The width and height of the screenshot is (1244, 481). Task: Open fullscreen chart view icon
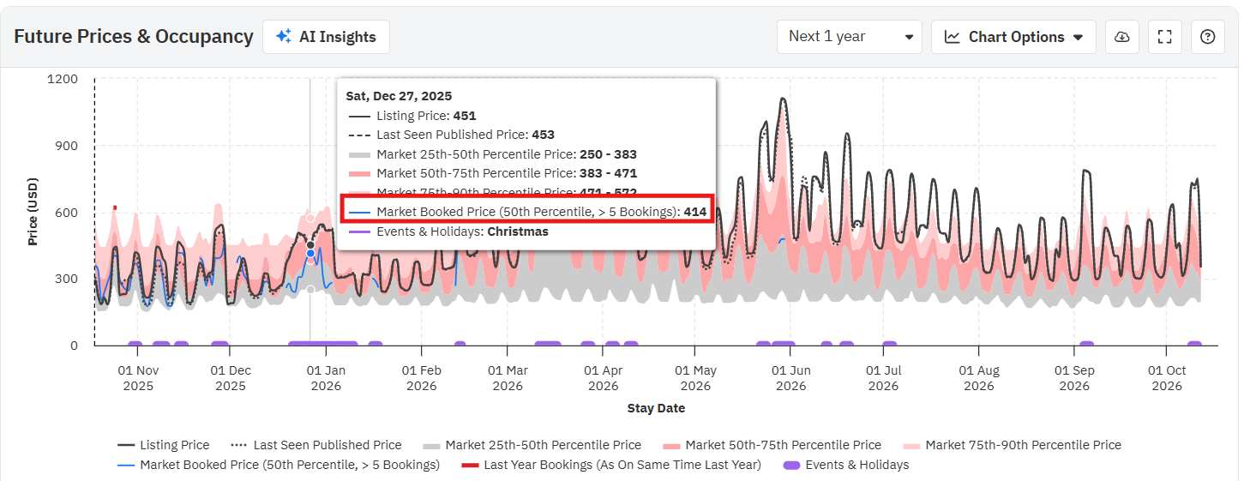[x=1164, y=37]
